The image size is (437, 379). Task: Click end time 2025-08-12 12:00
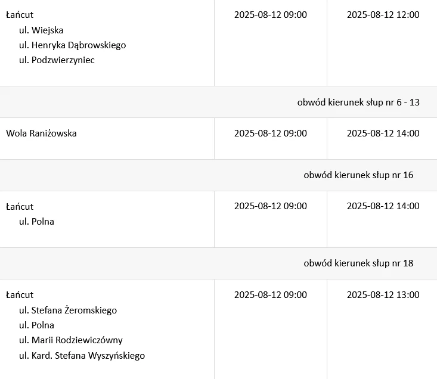383,15
